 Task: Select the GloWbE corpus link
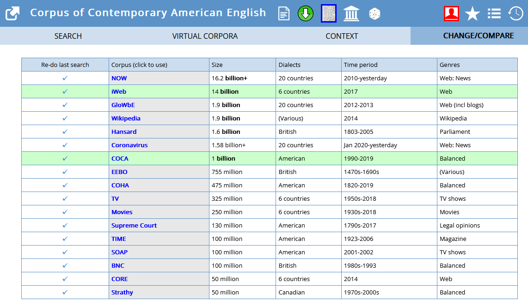(123, 105)
